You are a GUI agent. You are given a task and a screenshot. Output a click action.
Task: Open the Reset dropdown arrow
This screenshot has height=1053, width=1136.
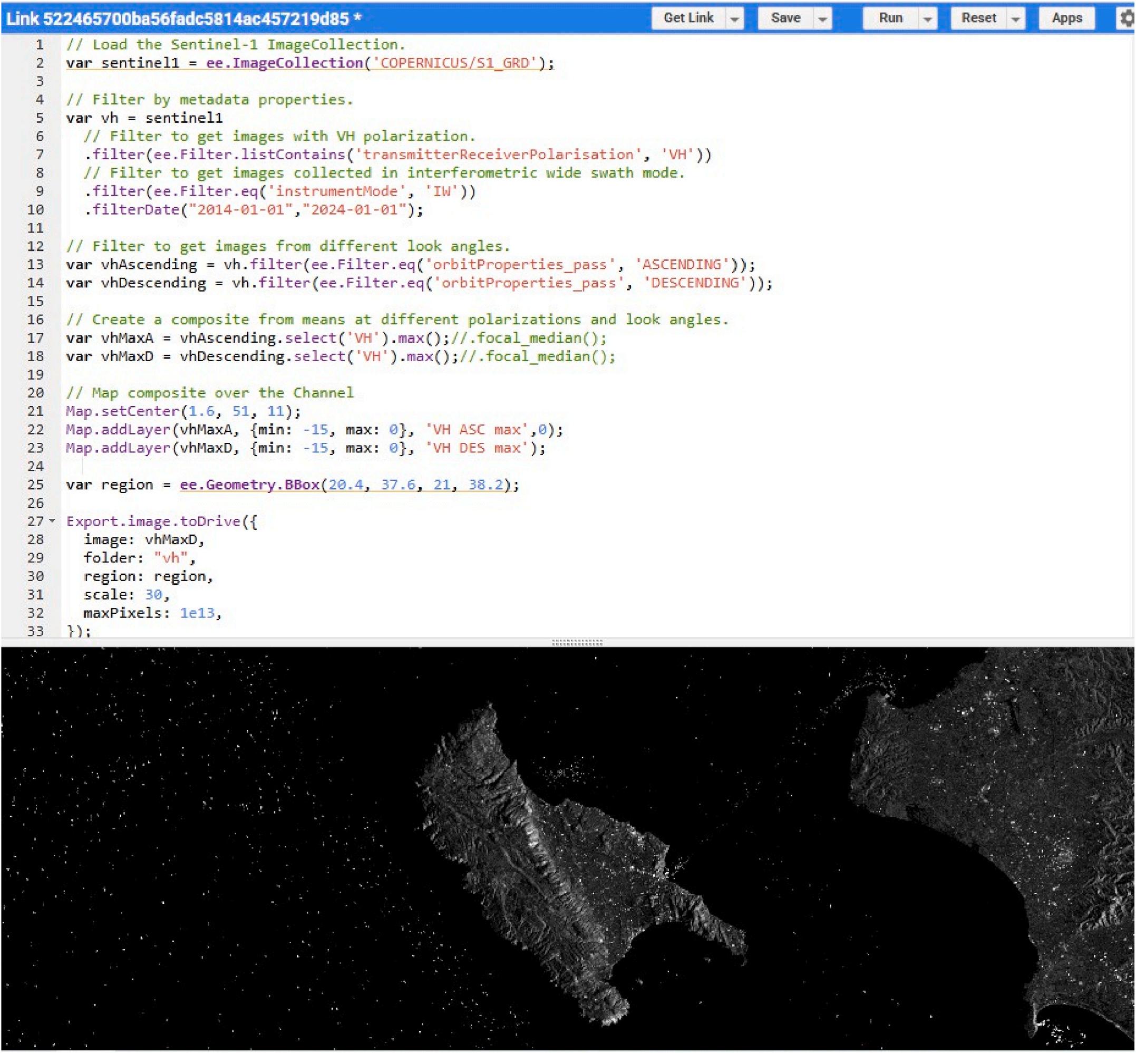click(x=1015, y=19)
